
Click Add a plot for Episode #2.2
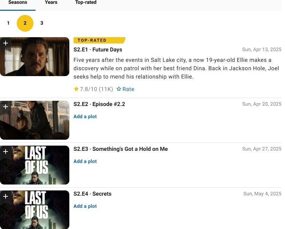pos(85,117)
